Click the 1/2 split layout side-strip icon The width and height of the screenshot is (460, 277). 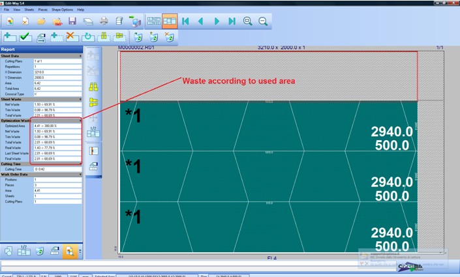(93, 132)
